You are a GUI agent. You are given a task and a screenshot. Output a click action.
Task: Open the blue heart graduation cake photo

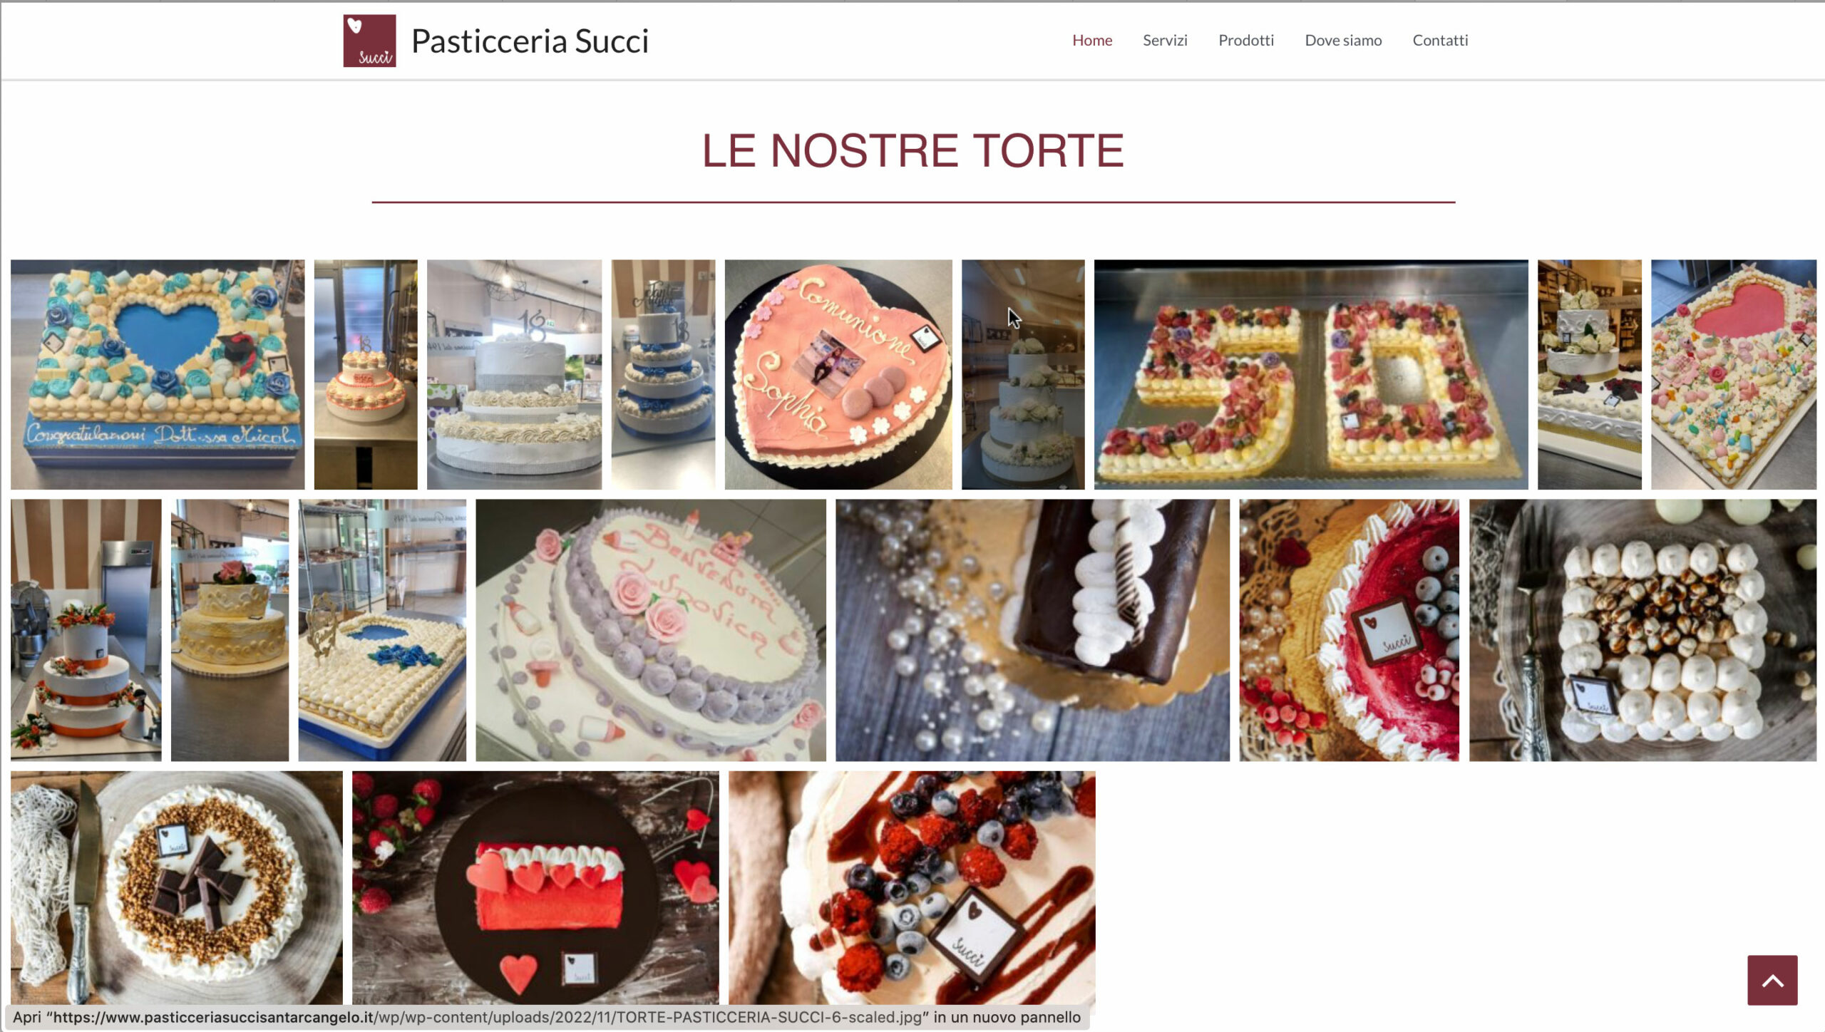(158, 374)
